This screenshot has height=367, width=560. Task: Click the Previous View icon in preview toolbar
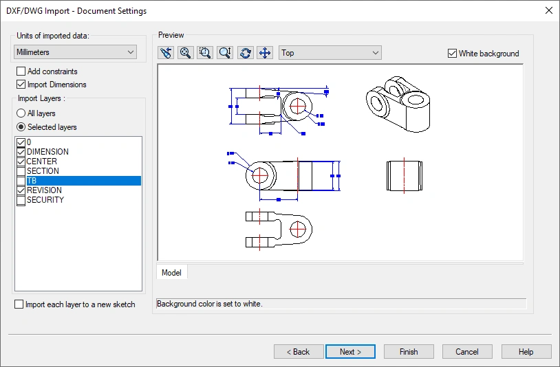[165, 53]
